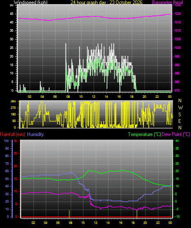Click the 270 wind direction axis value

coord(13,108)
